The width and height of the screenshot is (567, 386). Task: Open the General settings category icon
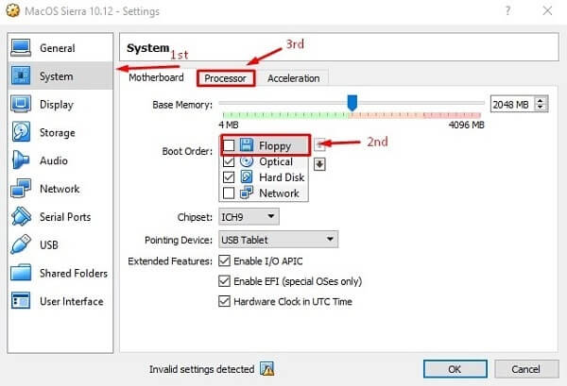21,48
